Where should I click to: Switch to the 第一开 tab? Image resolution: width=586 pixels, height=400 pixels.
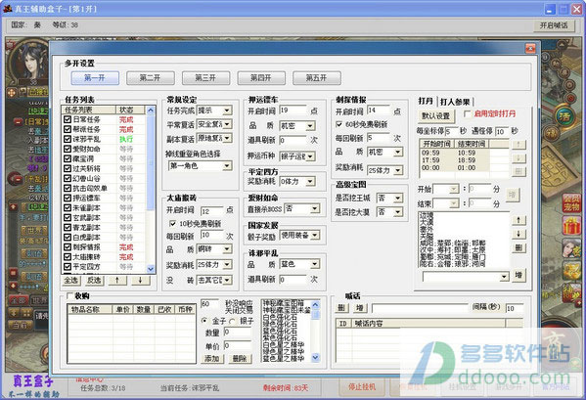(x=95, y=78)
